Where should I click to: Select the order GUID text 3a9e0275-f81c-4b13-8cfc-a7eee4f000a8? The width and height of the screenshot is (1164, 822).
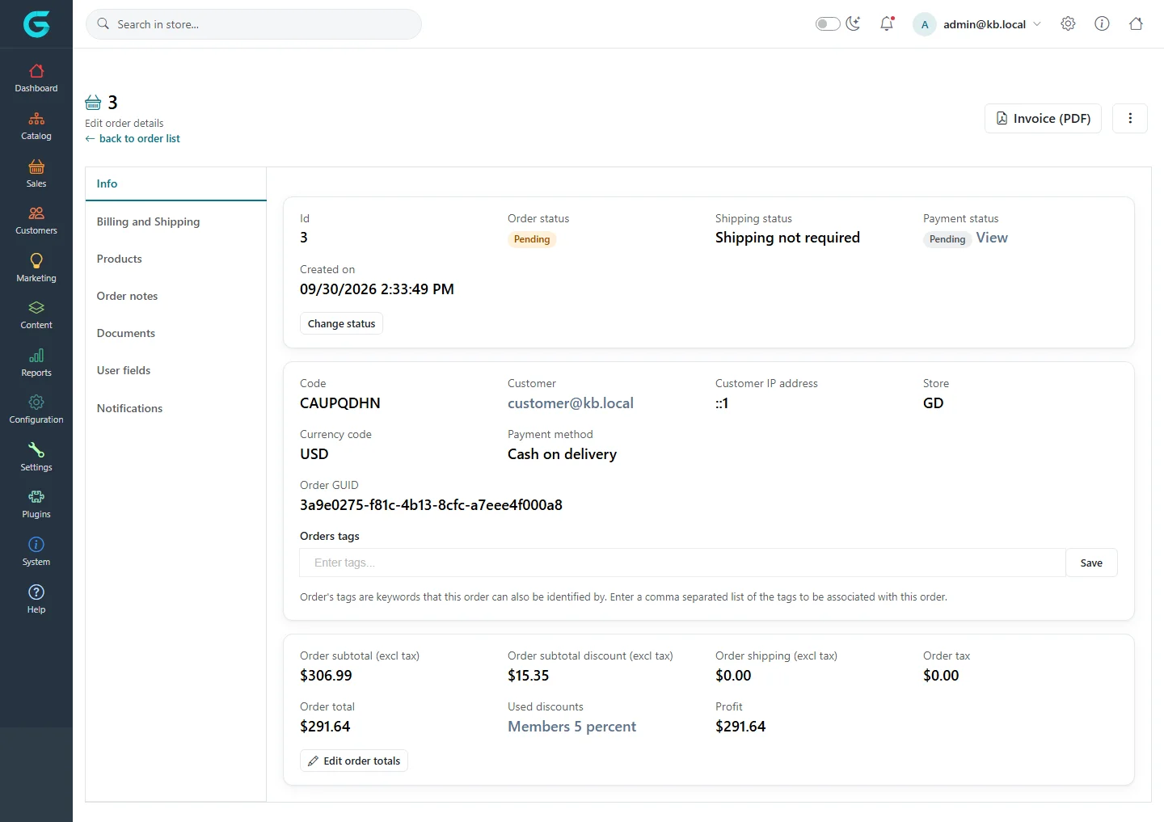click(431, 505)
